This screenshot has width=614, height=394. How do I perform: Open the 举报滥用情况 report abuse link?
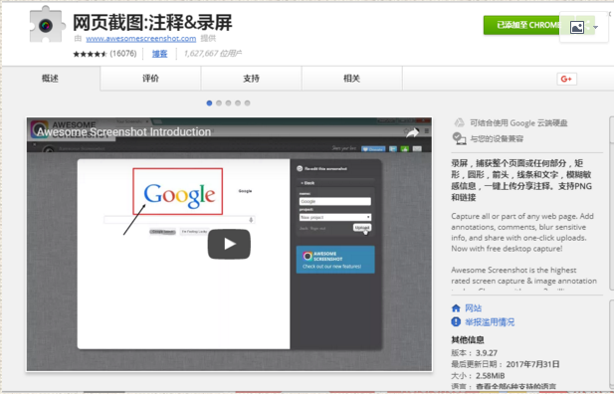[x=490, y=322]
